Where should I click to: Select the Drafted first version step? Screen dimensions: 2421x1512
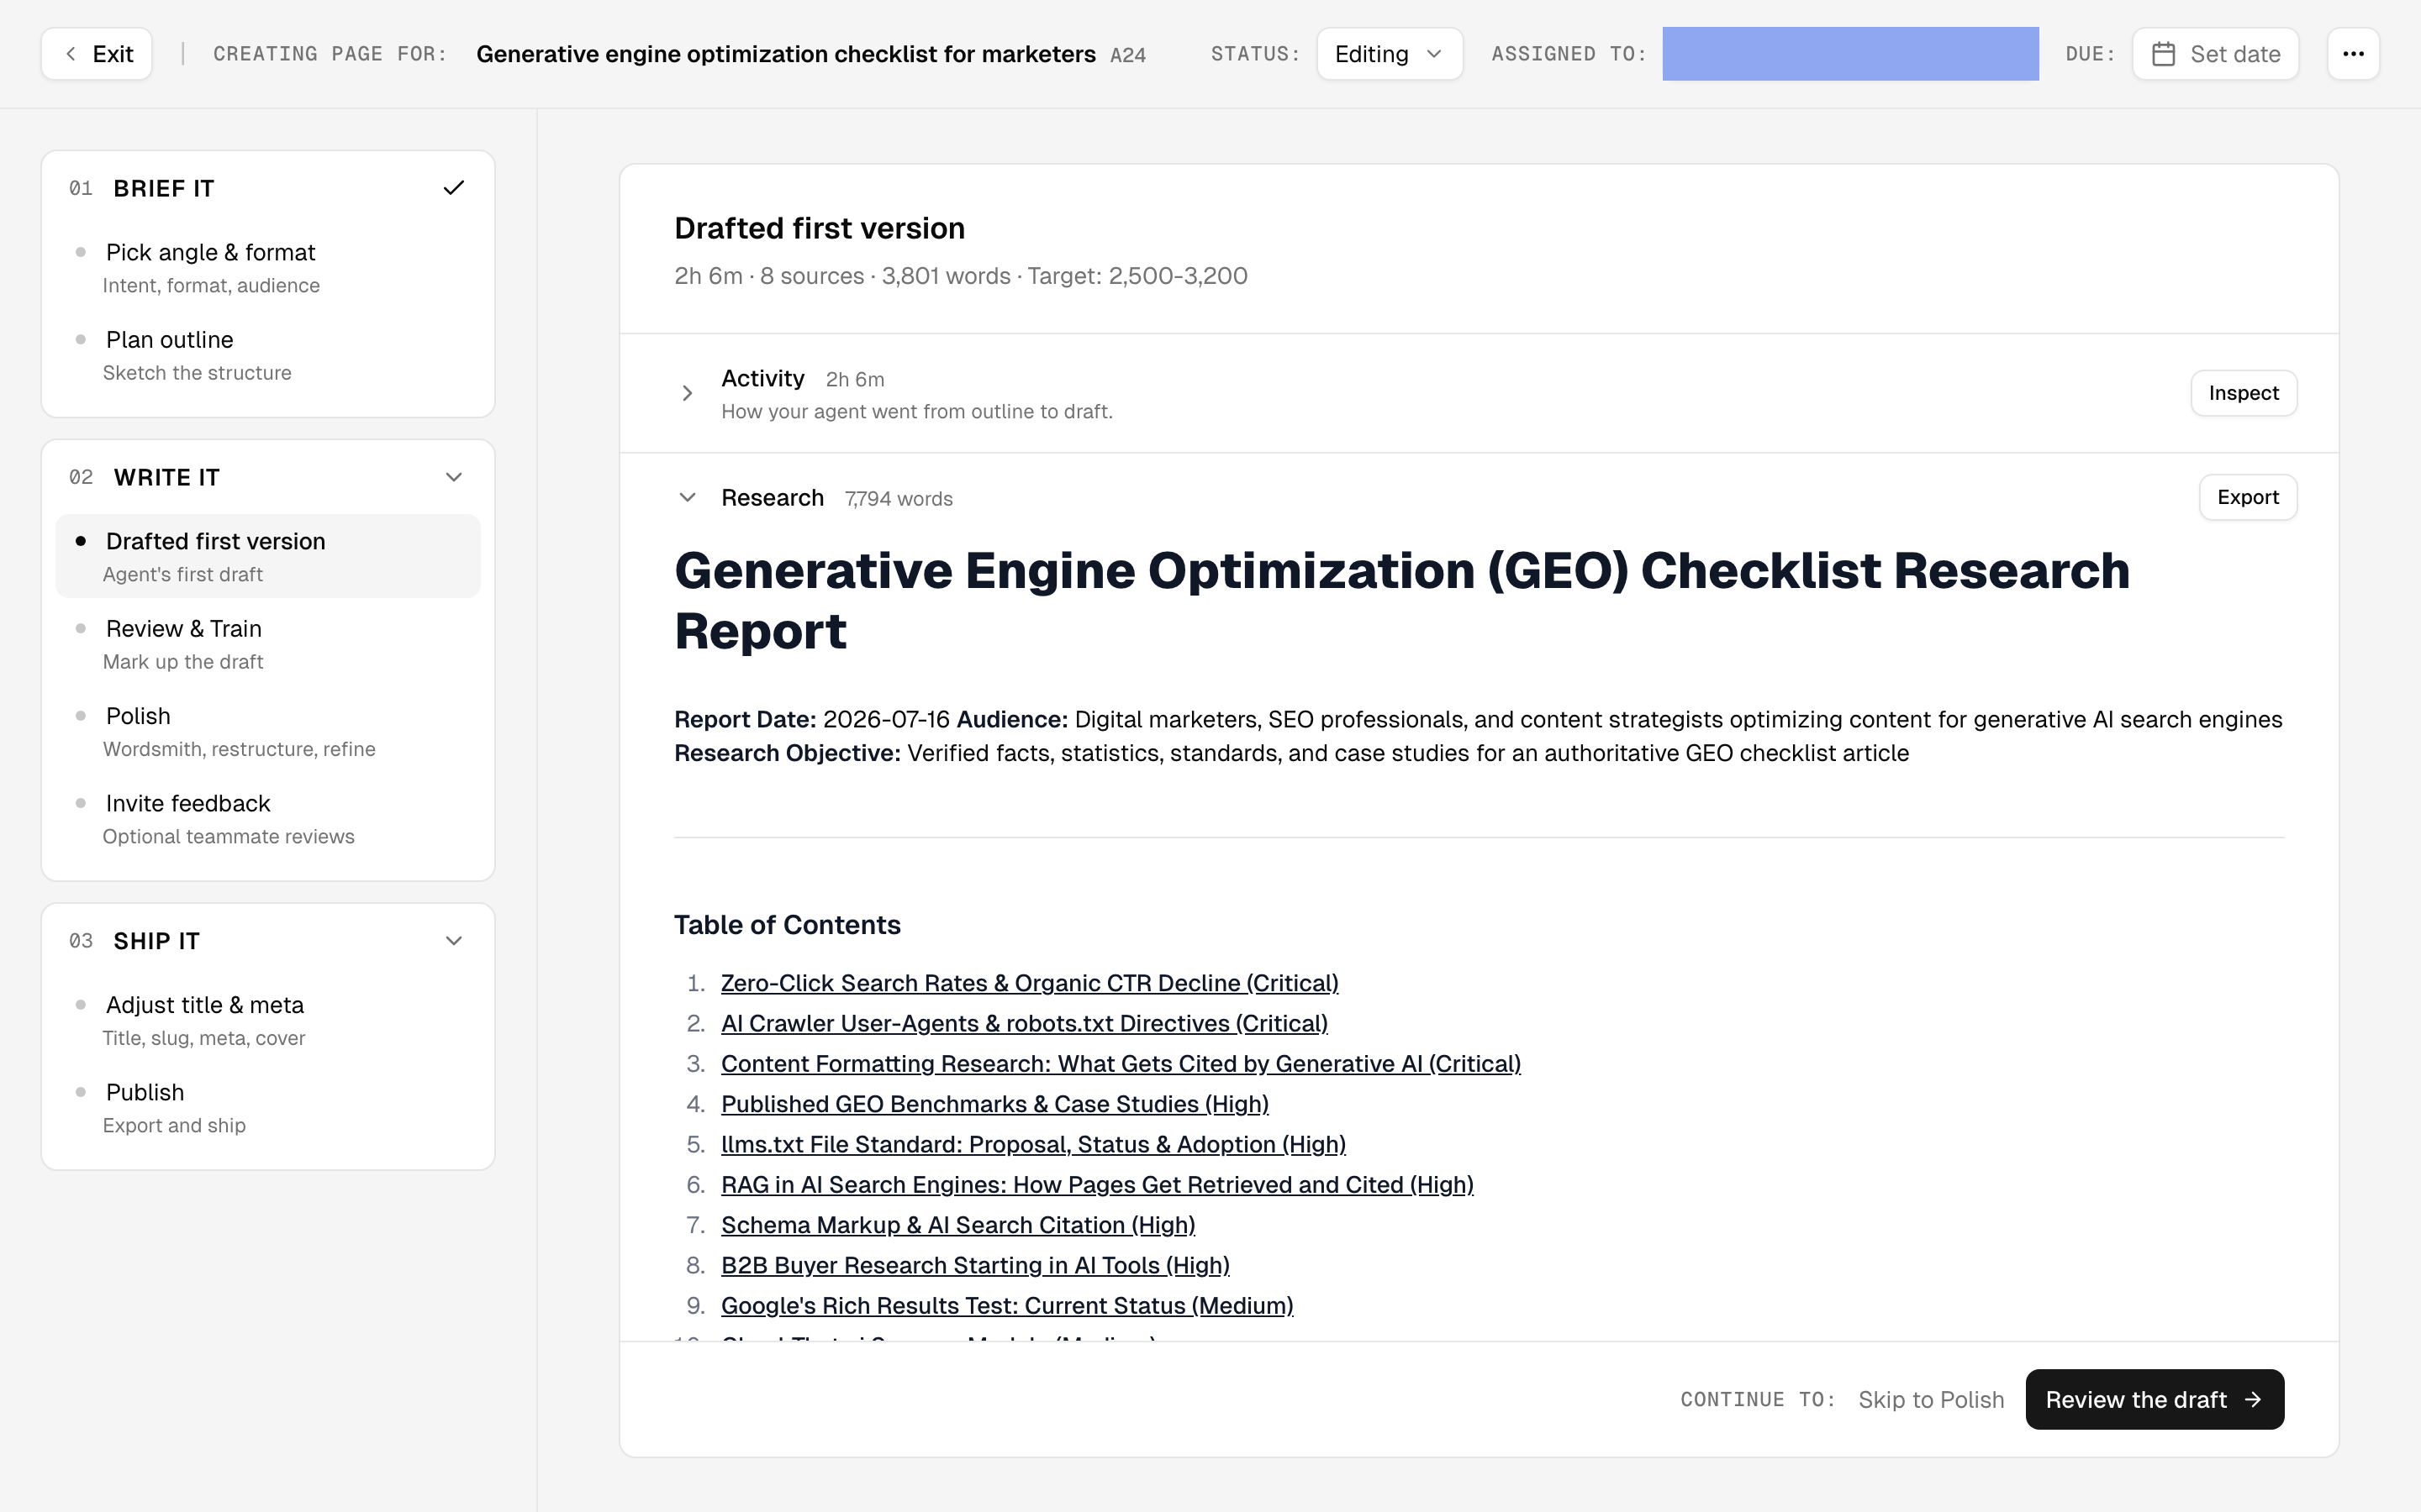(x=268, y=556)
